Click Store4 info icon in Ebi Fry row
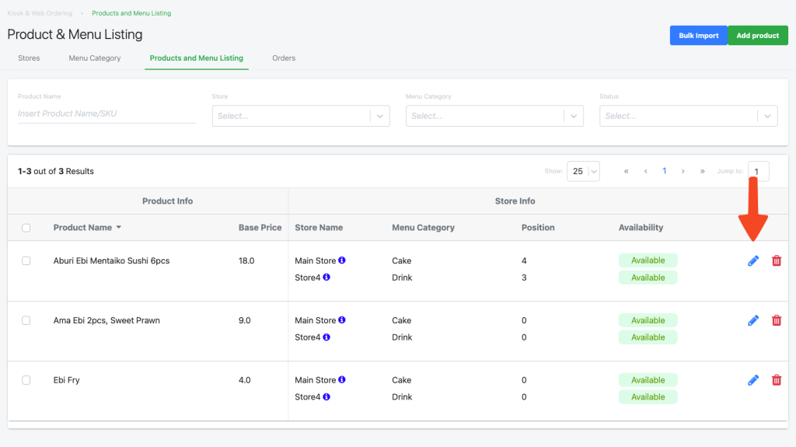The image size is (796, 447). click(326, 396)
